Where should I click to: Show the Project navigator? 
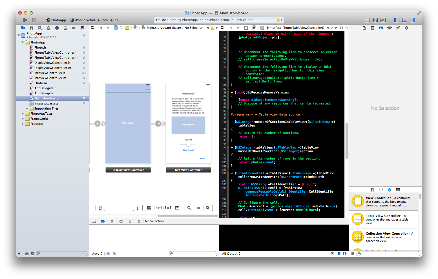[x=23, y=28]
